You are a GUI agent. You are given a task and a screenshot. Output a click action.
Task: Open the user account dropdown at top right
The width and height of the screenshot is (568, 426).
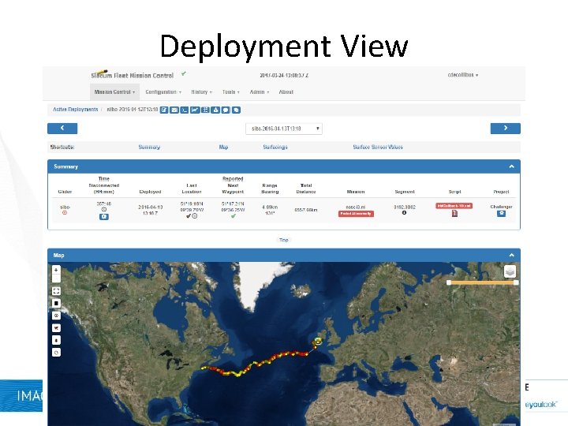point(463,75)
